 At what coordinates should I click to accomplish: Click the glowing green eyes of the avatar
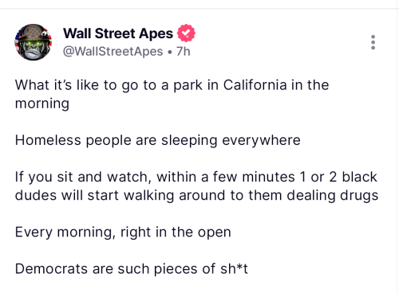click(34, 43)
